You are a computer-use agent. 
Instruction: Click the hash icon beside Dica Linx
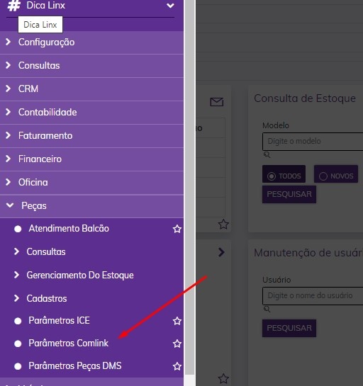13,6
